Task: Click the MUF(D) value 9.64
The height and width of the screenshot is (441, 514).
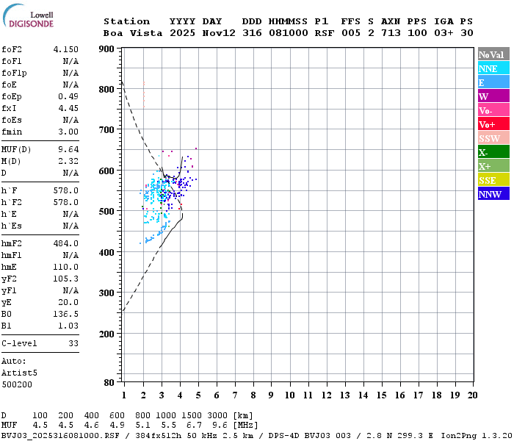Action: [68, 149]
